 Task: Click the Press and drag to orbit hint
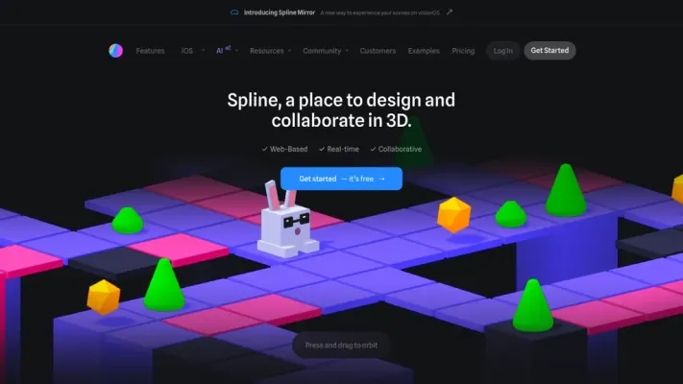341,345
